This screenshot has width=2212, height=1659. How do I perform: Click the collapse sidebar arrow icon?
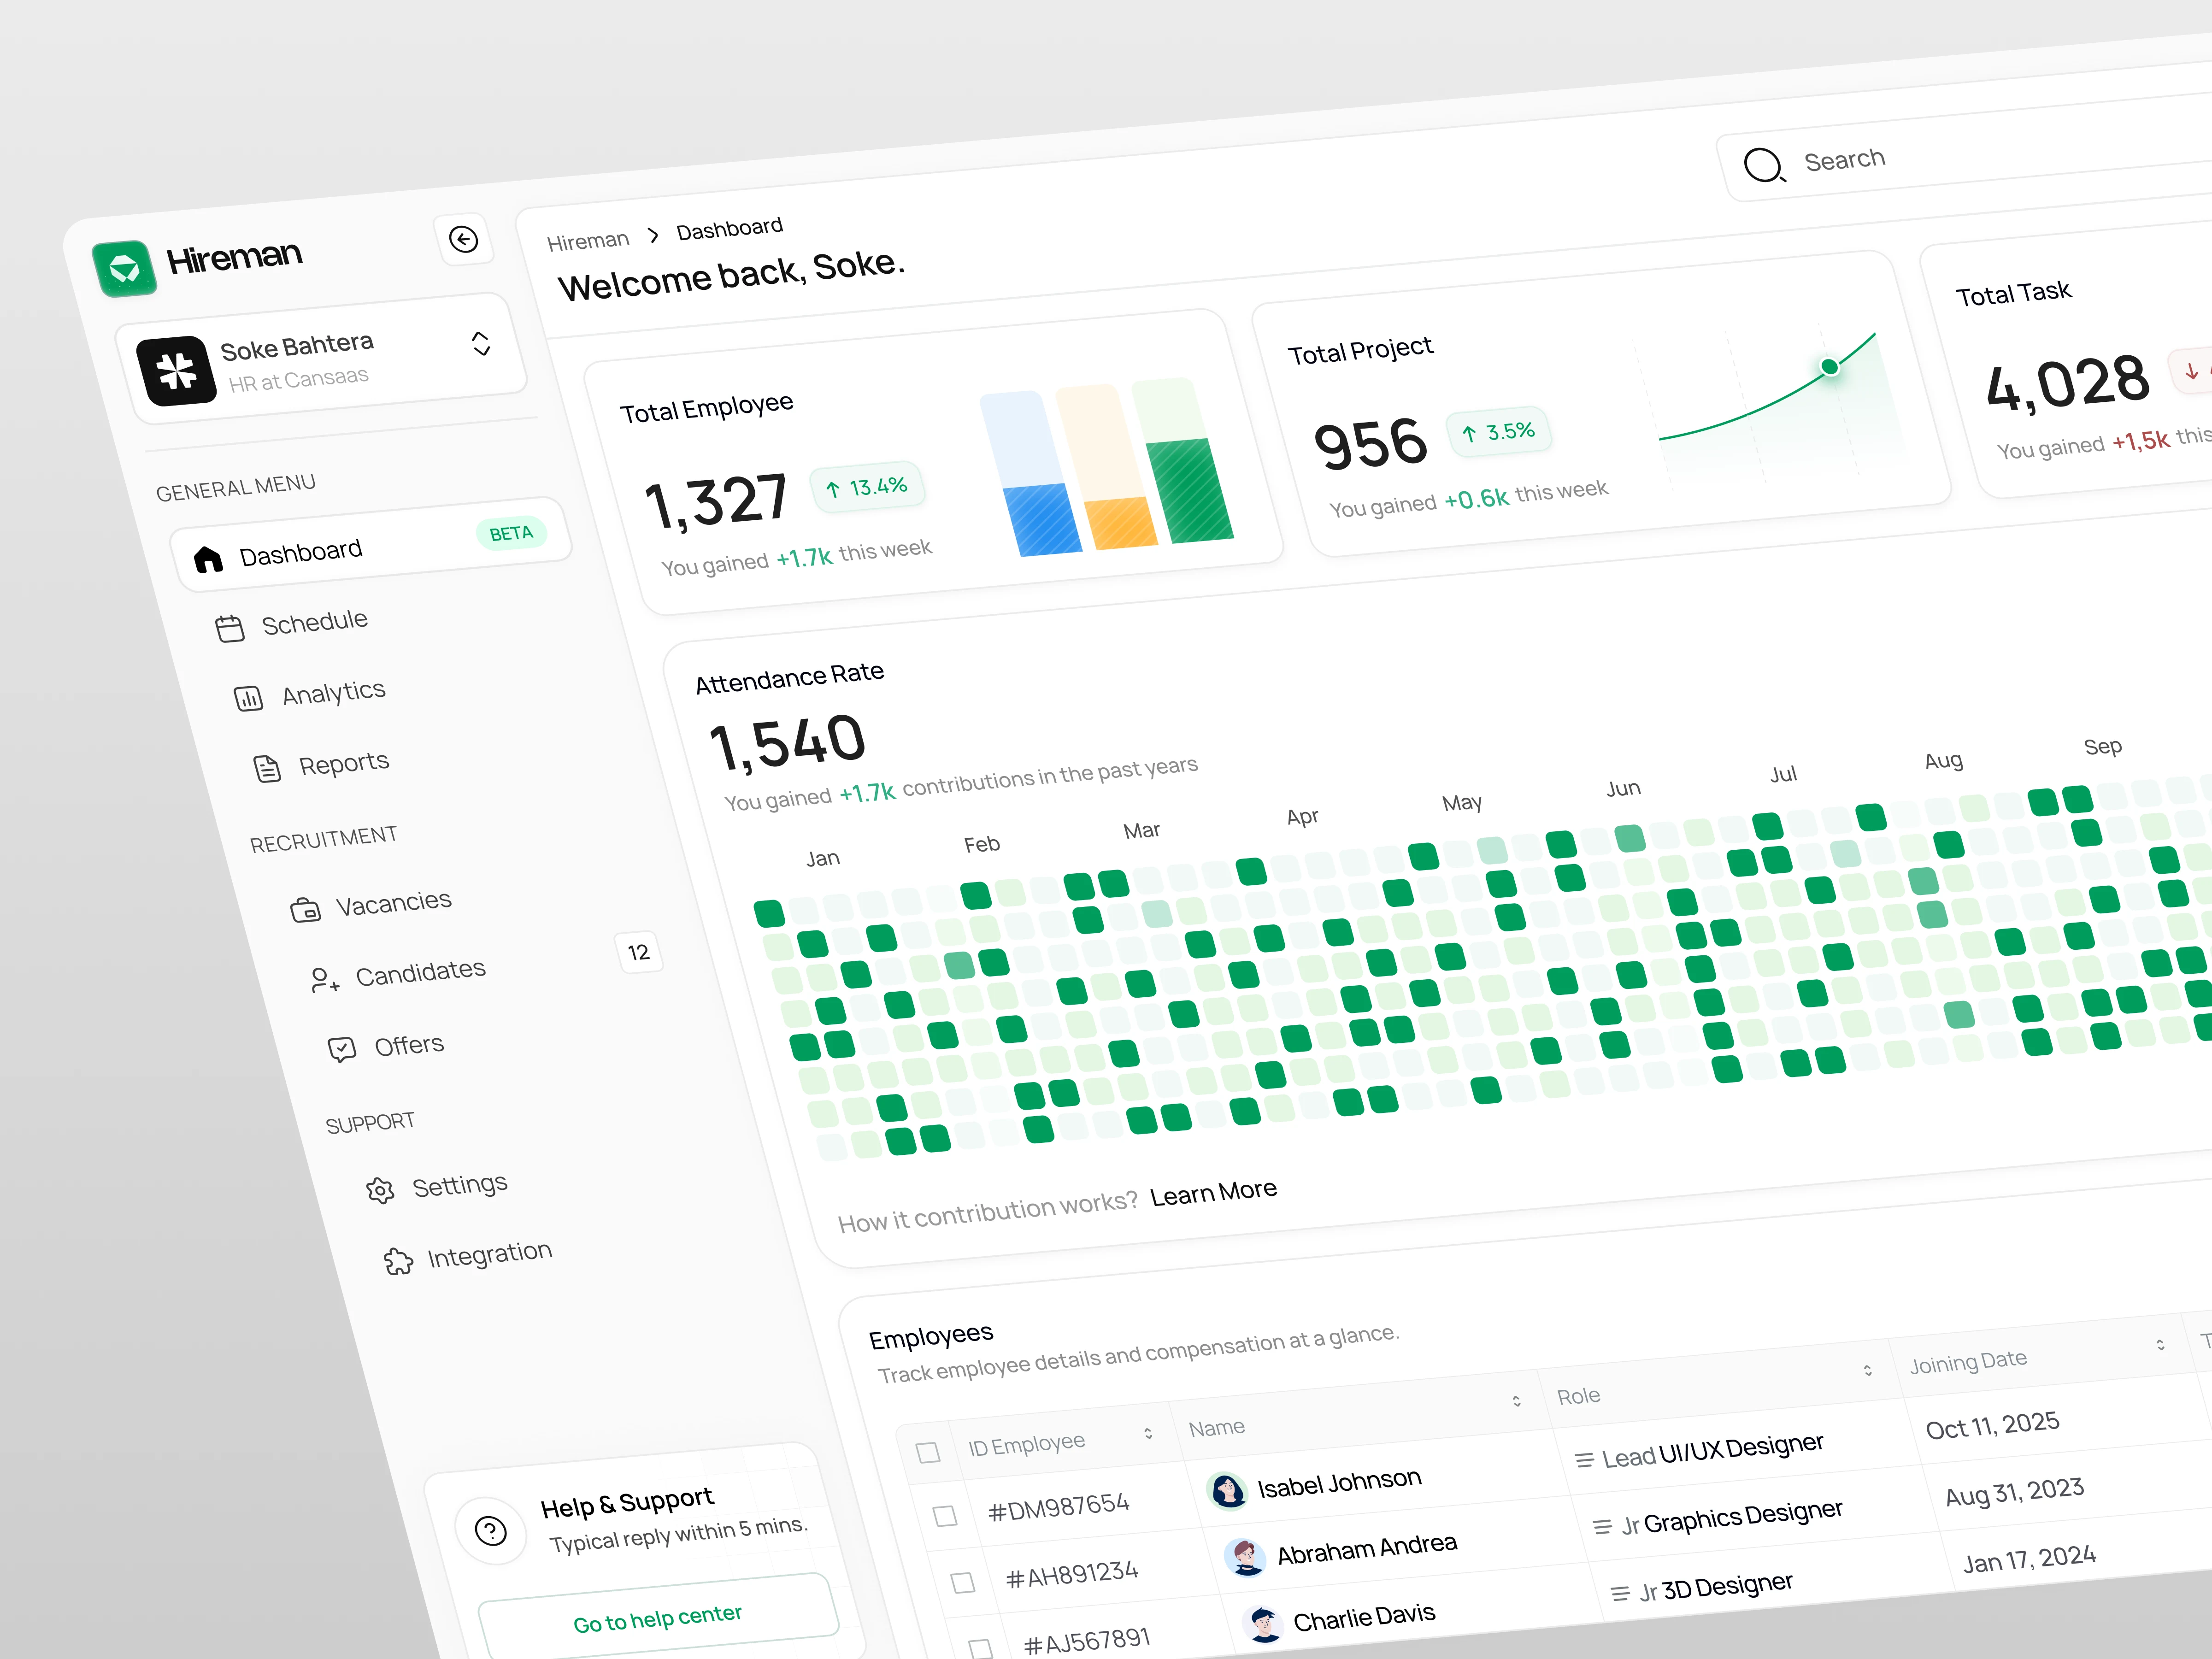pyautogui.click(x=463, y=239)
